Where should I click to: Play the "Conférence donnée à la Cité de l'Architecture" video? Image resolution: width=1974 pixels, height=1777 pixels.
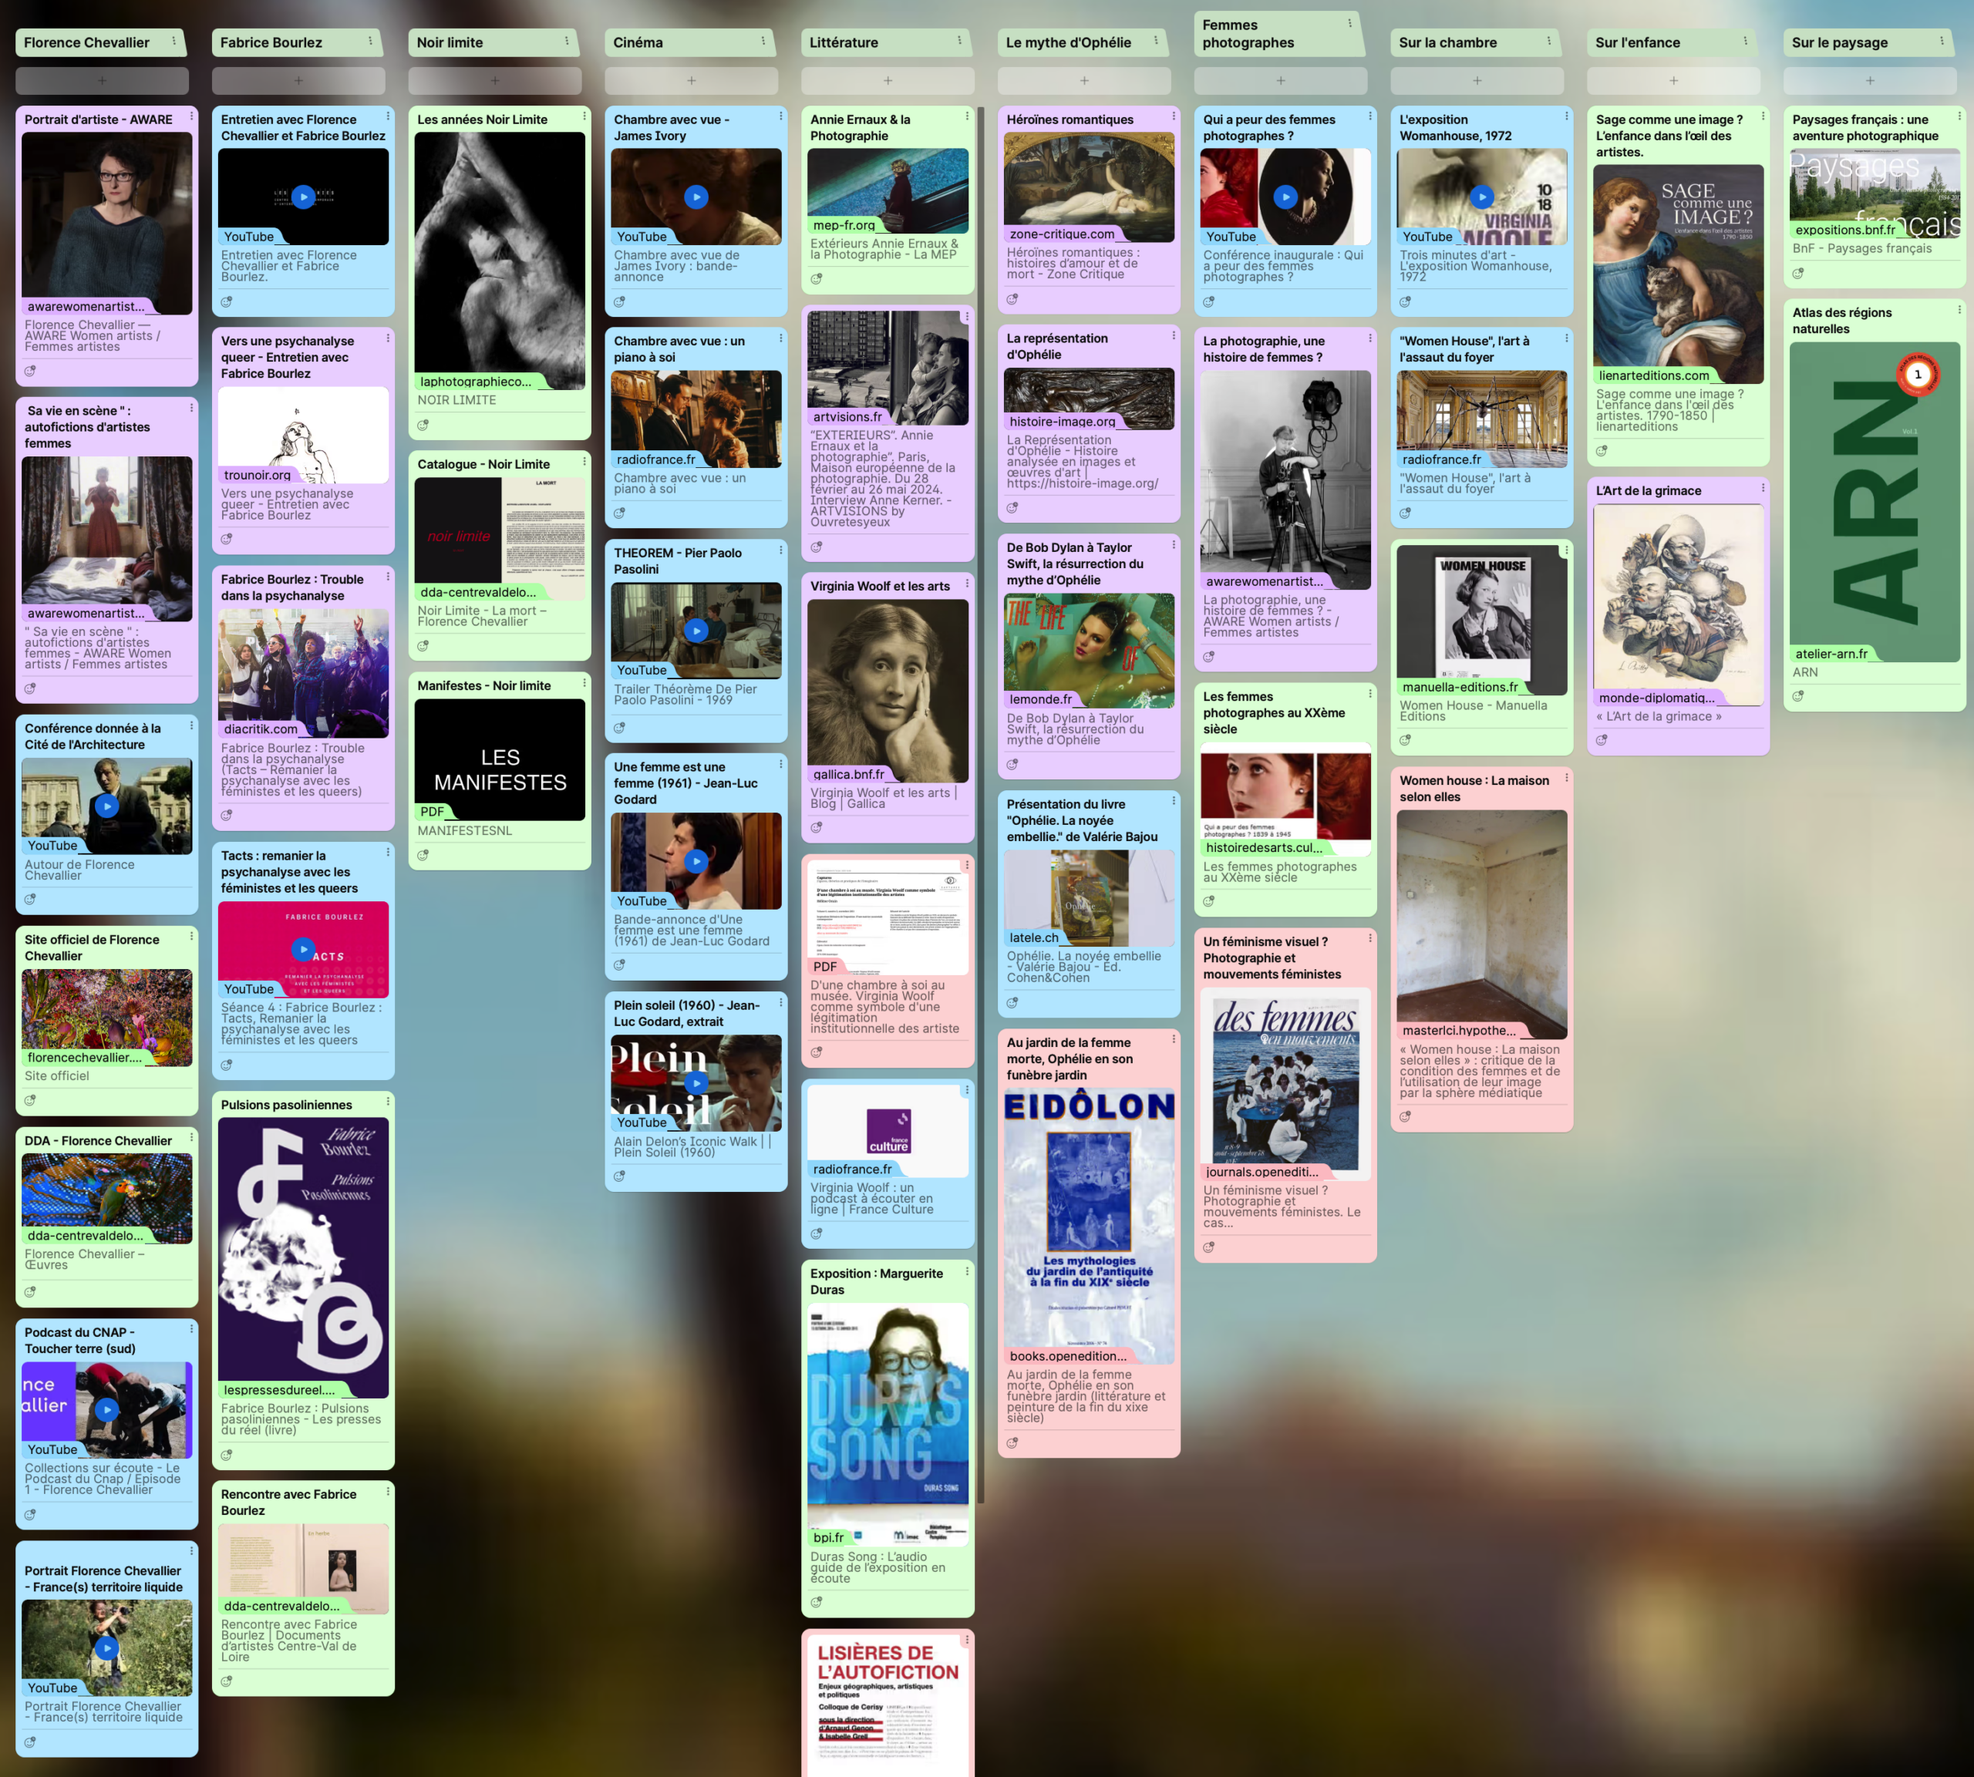107,806
